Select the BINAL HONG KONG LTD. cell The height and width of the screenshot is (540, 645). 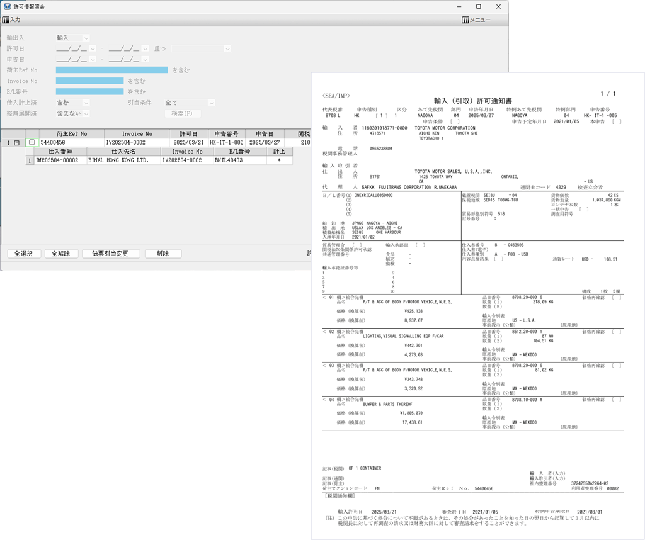pos(122,160)
